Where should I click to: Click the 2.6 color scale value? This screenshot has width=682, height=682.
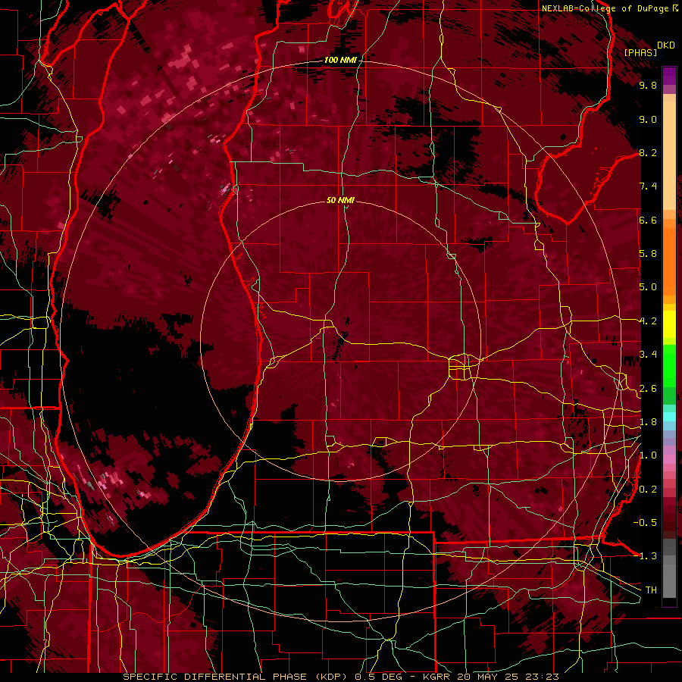coord(648,389)
